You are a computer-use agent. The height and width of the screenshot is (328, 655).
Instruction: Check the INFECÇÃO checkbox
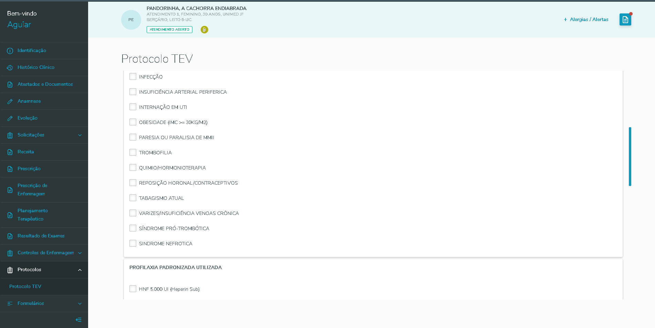pos(133,76)
